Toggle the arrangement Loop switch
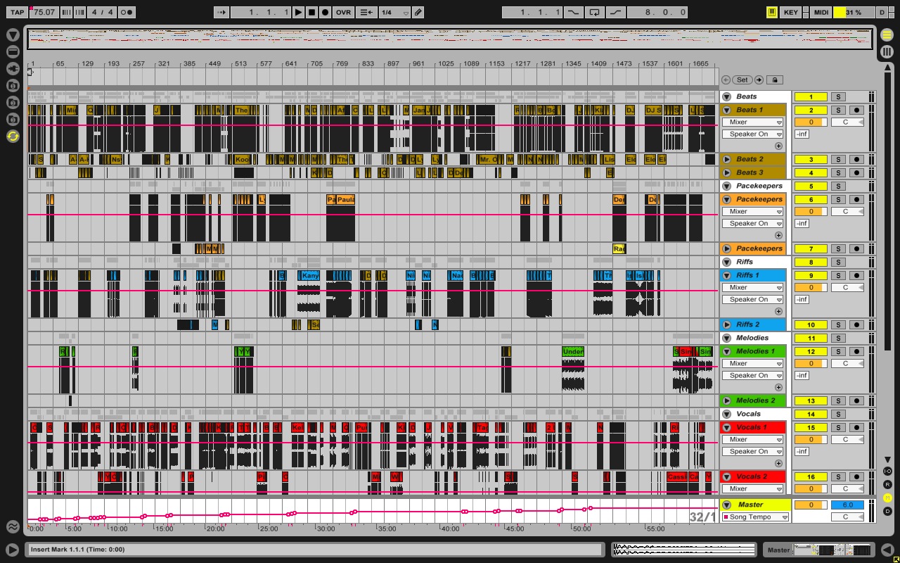900x563 pixels. tap(595, 12)
